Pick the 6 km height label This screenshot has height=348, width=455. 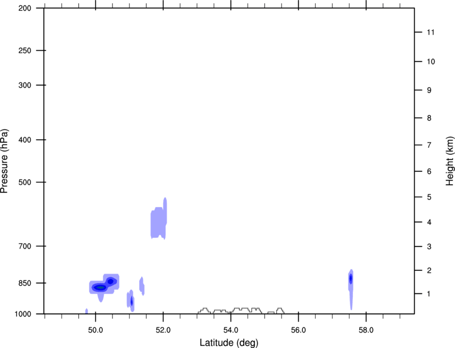(x=429, y=171)
